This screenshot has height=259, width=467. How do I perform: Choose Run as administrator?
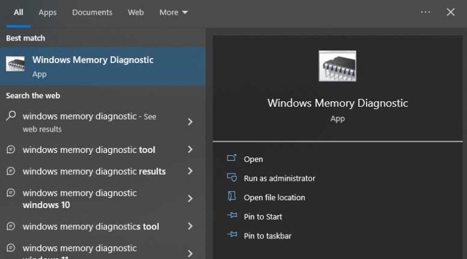279,178
